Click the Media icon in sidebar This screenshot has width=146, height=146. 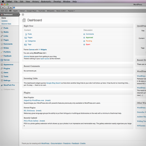coord(2,32)
